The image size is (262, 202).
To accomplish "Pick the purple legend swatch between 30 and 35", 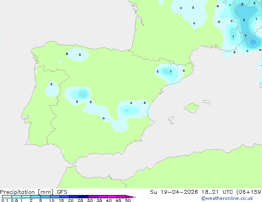I will [x=93, y=197].
